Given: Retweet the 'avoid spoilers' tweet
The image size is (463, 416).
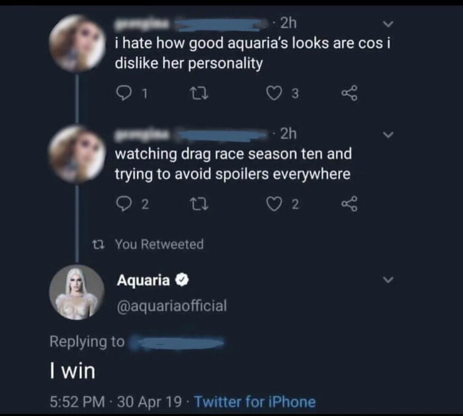Looking at the screenshot, I should (198, 204).
